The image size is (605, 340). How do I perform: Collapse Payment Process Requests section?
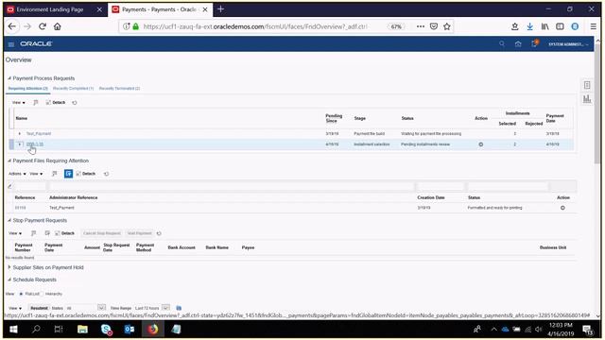pos(9,78)
